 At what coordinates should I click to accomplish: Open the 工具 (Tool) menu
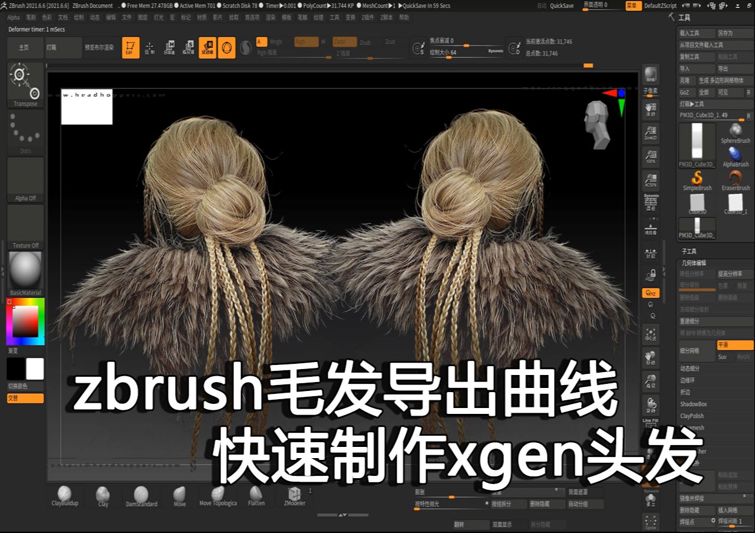click(334, 18)
